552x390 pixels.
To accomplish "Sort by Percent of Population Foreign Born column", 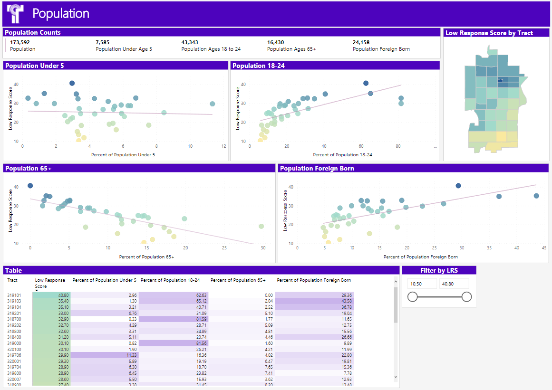I will pos(314,280).
